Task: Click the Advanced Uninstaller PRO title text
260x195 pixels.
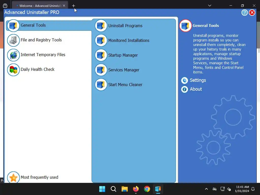Action: (x=32, y=12)
